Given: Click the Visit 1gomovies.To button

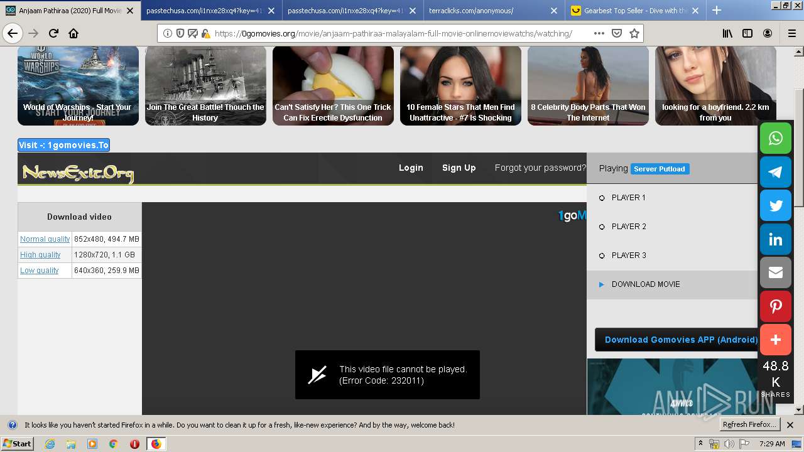Looking at the screenshot, I should [x=64, y=145].
